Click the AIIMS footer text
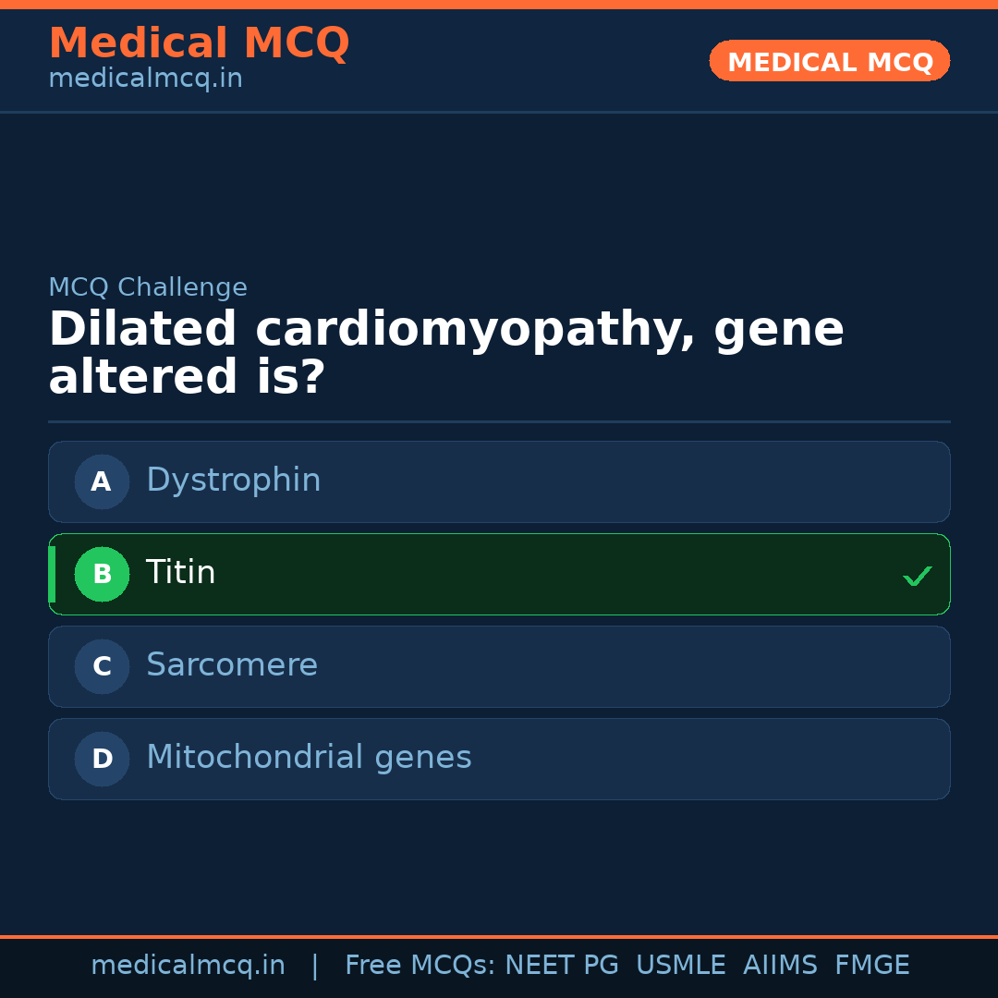The height and width of the screenshot is (998, 998). click(x=780, y=966)
